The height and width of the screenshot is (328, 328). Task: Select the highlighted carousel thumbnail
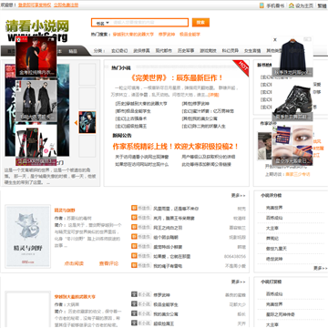87,122
